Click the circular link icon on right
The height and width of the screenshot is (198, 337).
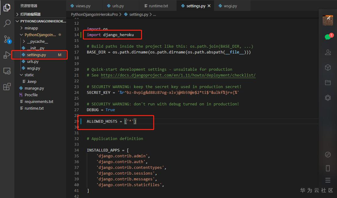point(328,154)
